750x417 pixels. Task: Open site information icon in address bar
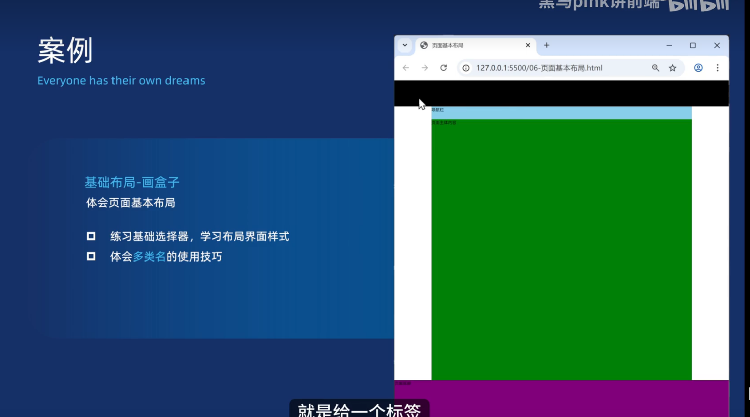[x=466, y=68]
